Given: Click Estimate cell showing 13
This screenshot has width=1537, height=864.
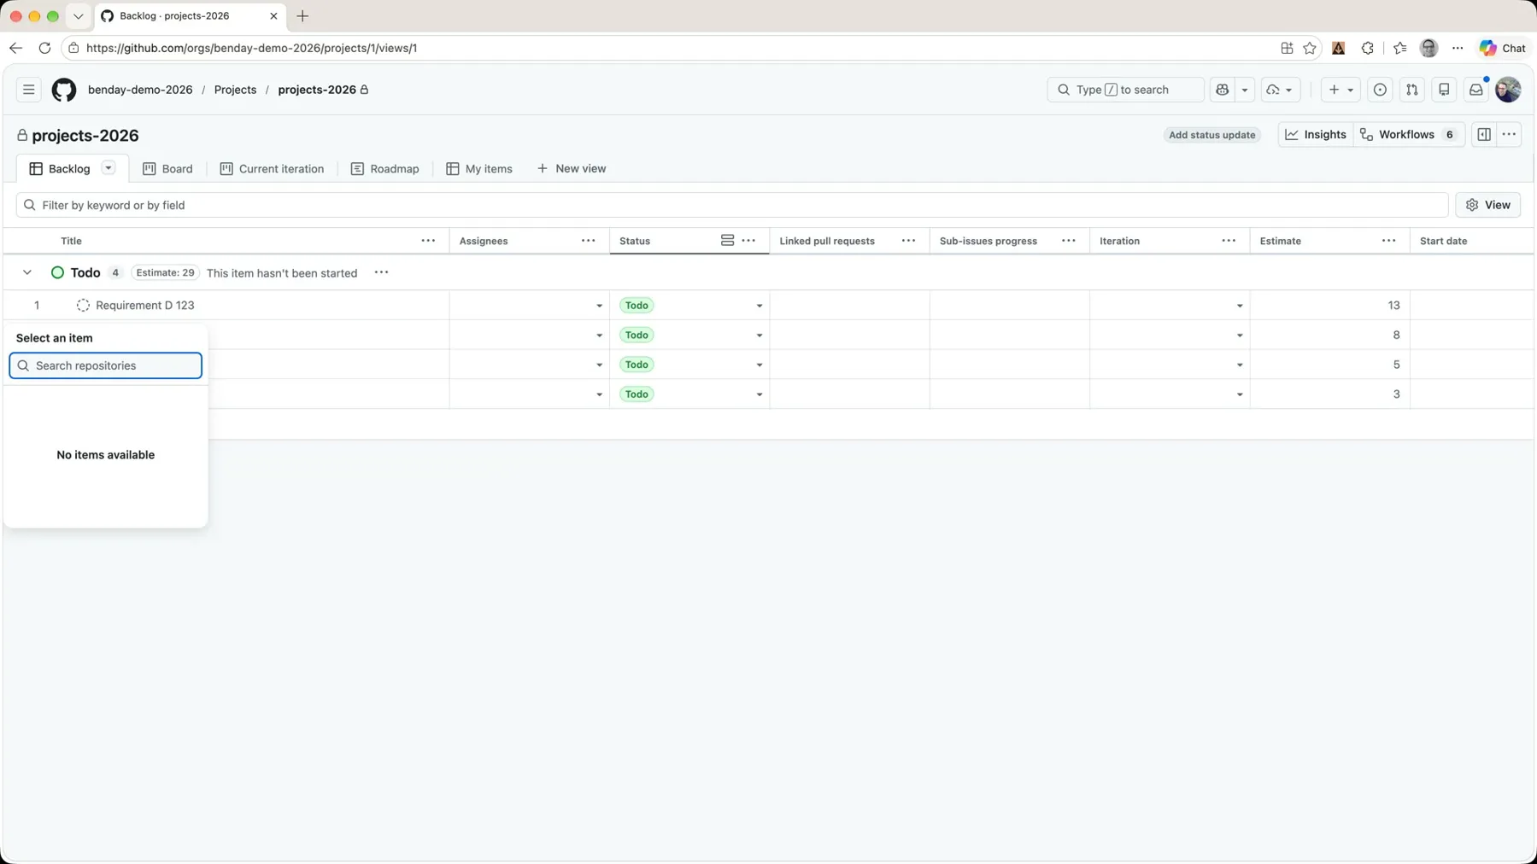Looking at the screenshot, I should pos(1329,306).
